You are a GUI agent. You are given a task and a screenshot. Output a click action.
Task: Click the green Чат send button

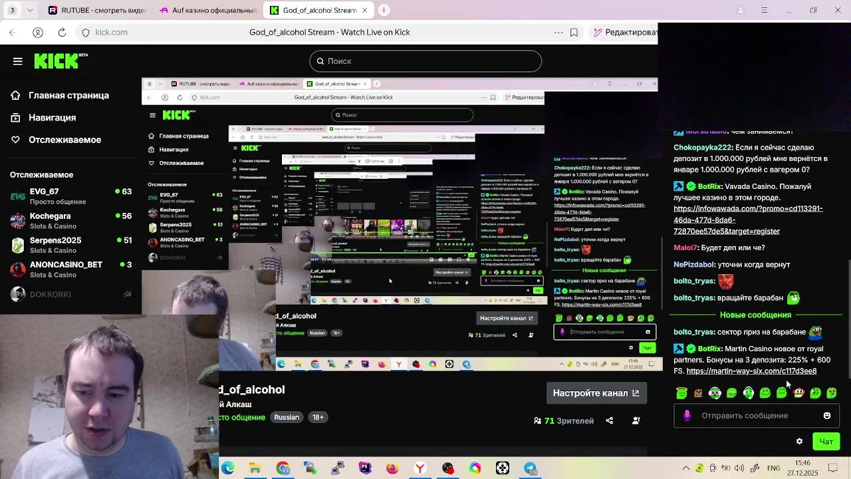point(826,441)
